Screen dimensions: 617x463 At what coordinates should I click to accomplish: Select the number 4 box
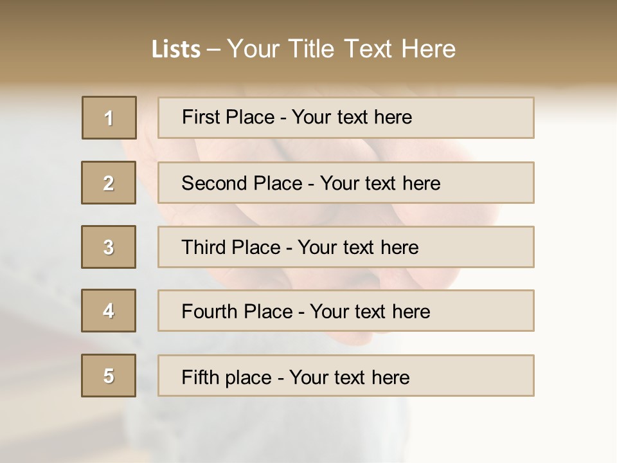point(109,311)
